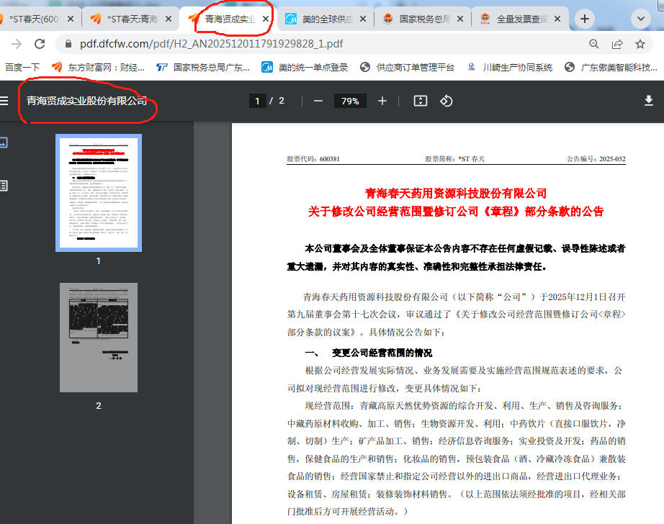Close the 全量发票查询 tab
The image size is (664, 524).
click(557, 19)
